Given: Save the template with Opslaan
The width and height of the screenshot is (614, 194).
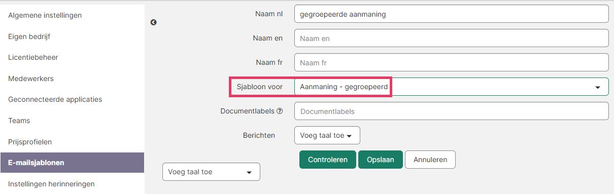Looking at the screenshot, I should (x=380, y=160).
